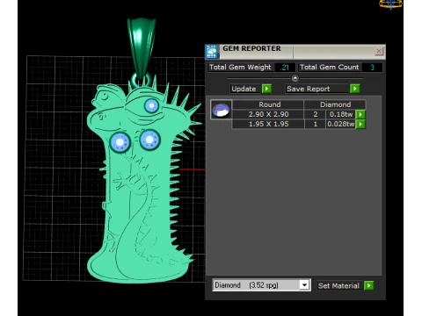The width and height of the screenshot is (422, 316).
Task: Select the Total Gem Count value 3
Action: (372, 68)
